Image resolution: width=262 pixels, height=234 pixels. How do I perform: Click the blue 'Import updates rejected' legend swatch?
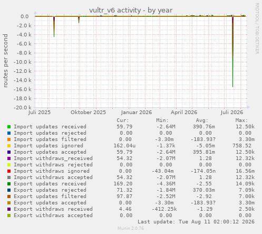click(x=9, y=133)
